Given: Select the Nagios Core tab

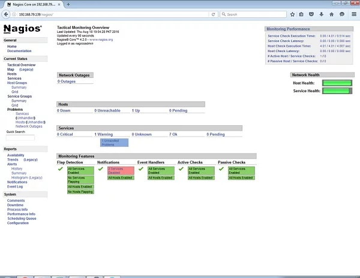Looking at the screenshot, I should pyautogui.click(x=34, y=4).
